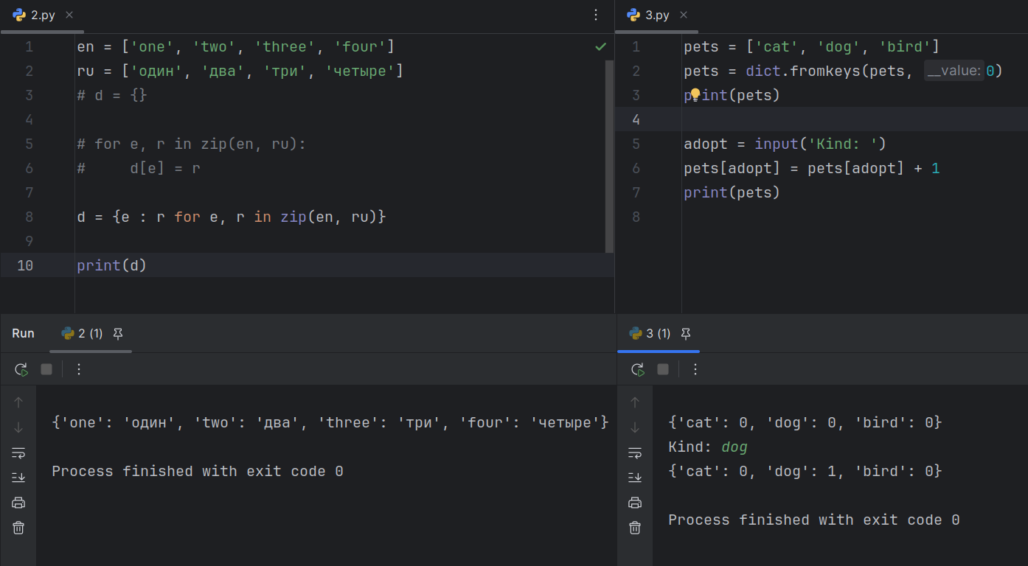Open more actions in the '3 (1)' run toolbar

695,369
